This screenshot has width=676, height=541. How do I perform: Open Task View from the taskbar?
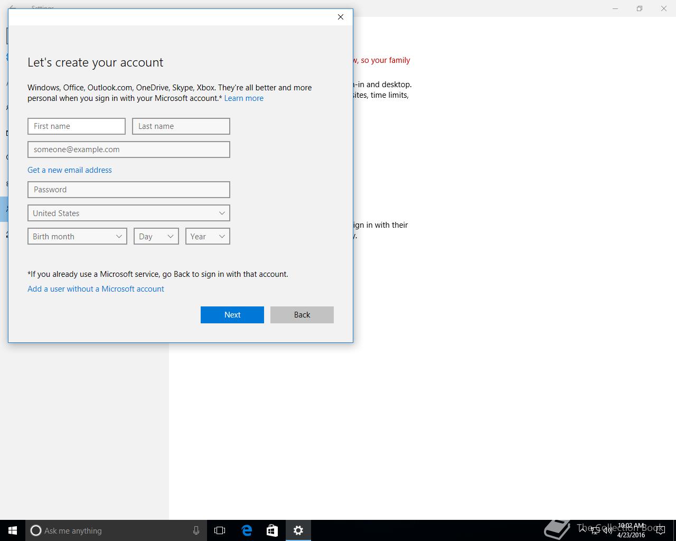220,530
